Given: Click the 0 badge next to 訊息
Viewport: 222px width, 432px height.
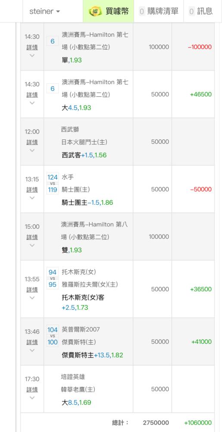Looking at the screenshot, I should coord(192,12).
